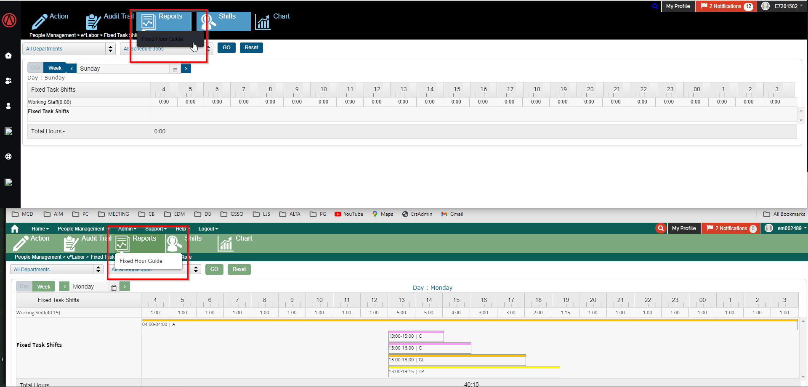This screenshot has height=387, width=808.
Task: Open All Departments dropdown in bottom window
Action: tap(56, 269)
